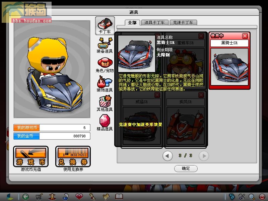The image size is (268, 201).
Task: Click the 3 / 3 page indicator
Action: click(x=186, y=155)
